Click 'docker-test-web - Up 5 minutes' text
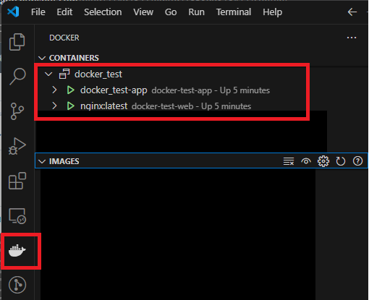Image resolution: width=369 pixels, height=300 pixels. click(191, 106)
